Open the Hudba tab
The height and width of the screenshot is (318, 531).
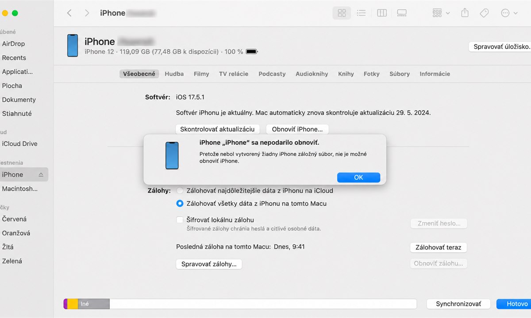(x=174, y=74)
